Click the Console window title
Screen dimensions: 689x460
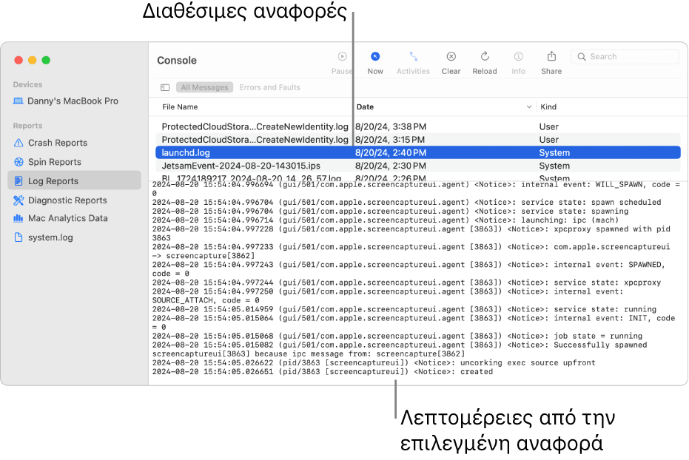point(177,60)
